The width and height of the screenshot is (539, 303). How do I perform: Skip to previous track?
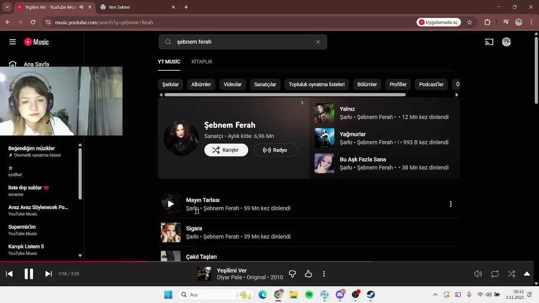tap(9, 274)
